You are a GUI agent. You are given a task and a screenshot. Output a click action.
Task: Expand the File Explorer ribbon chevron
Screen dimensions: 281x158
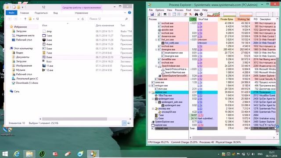point(125,13)
